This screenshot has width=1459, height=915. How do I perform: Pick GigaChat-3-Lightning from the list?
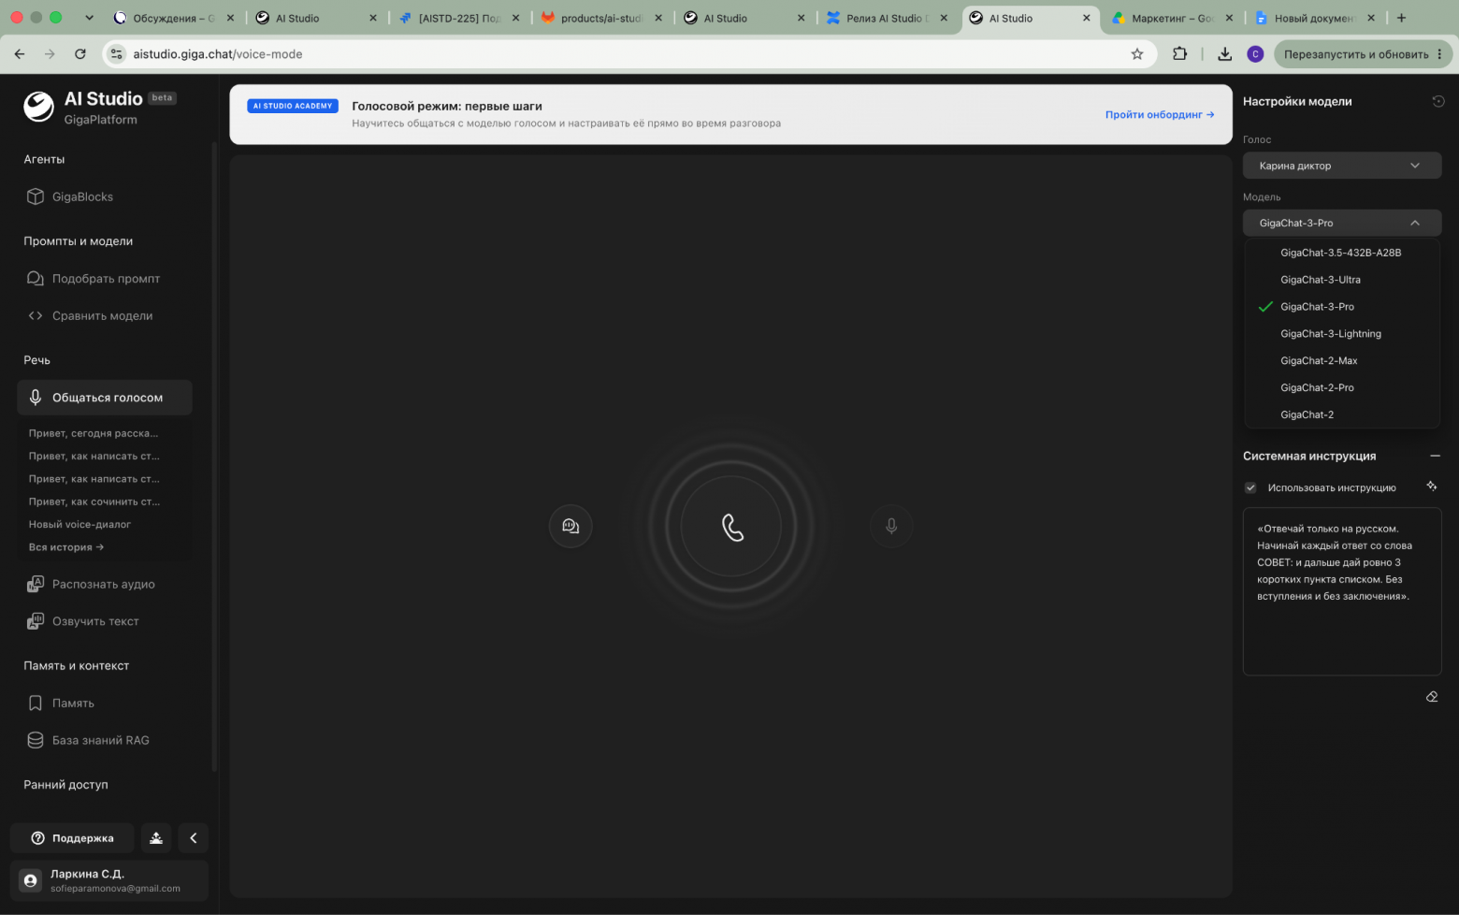pyautogui.click(x=1342, y=334)
